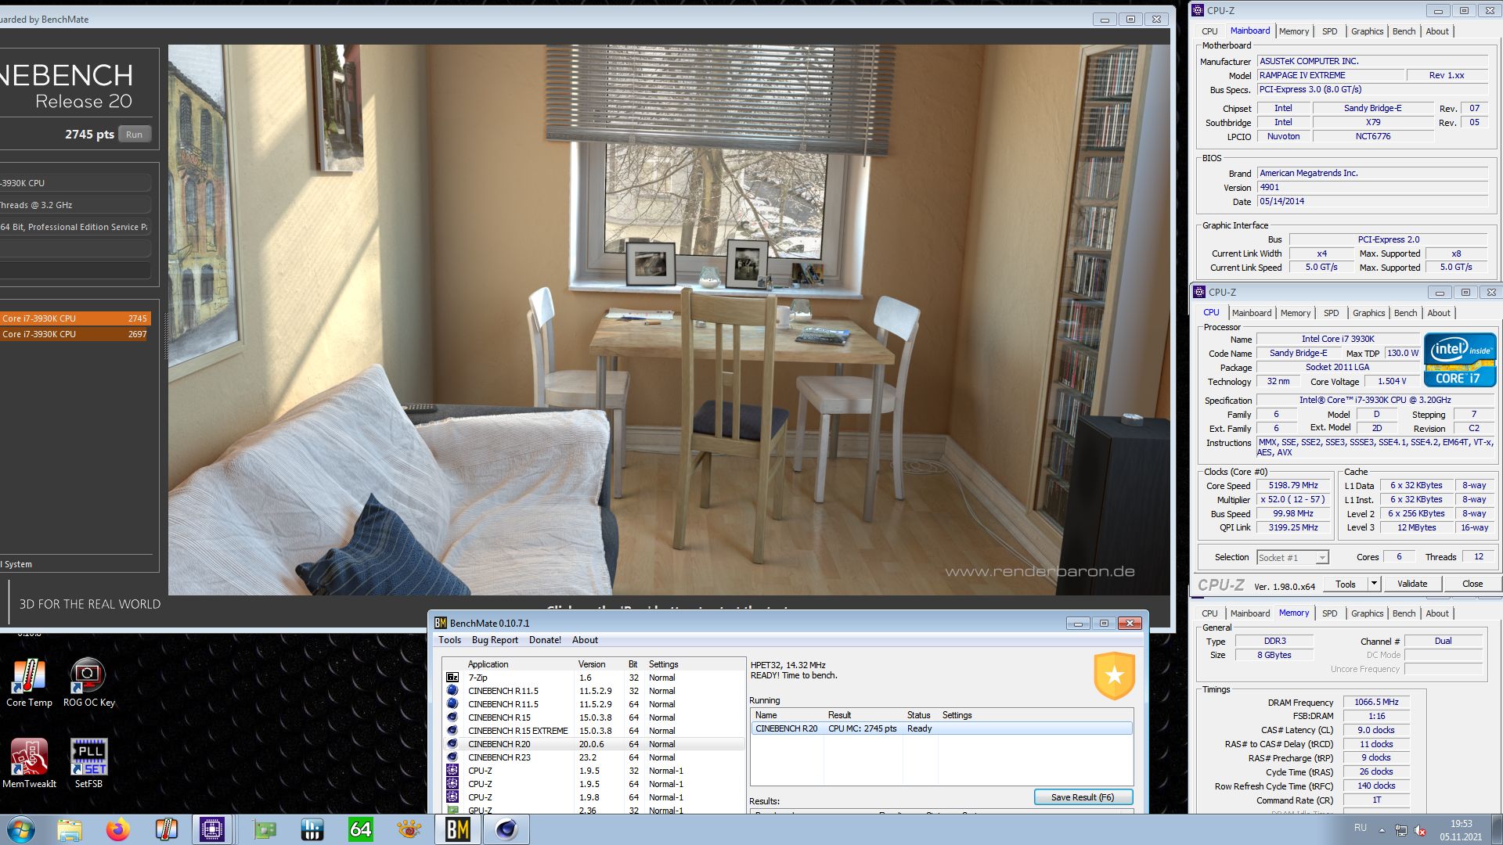Open About menu in BenchMate
Screen dimensions: 1503x845
pyautogui.click(x=585, y=640)
